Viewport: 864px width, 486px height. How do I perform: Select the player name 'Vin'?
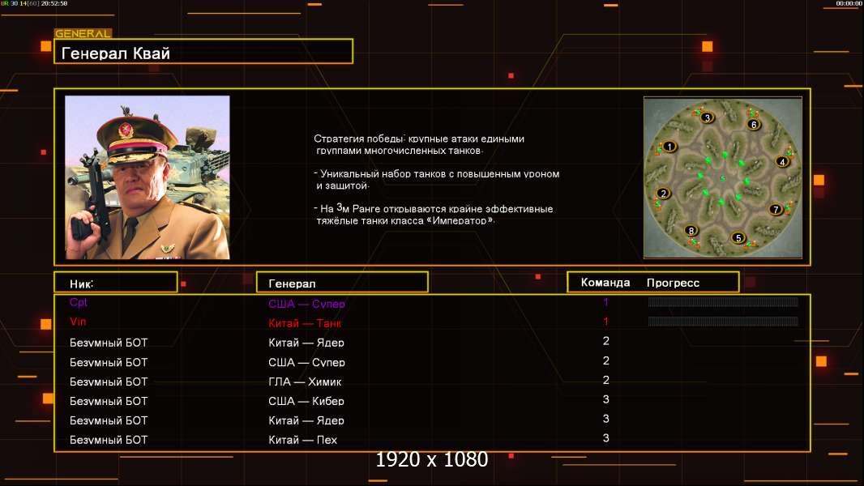pos(78,322)
